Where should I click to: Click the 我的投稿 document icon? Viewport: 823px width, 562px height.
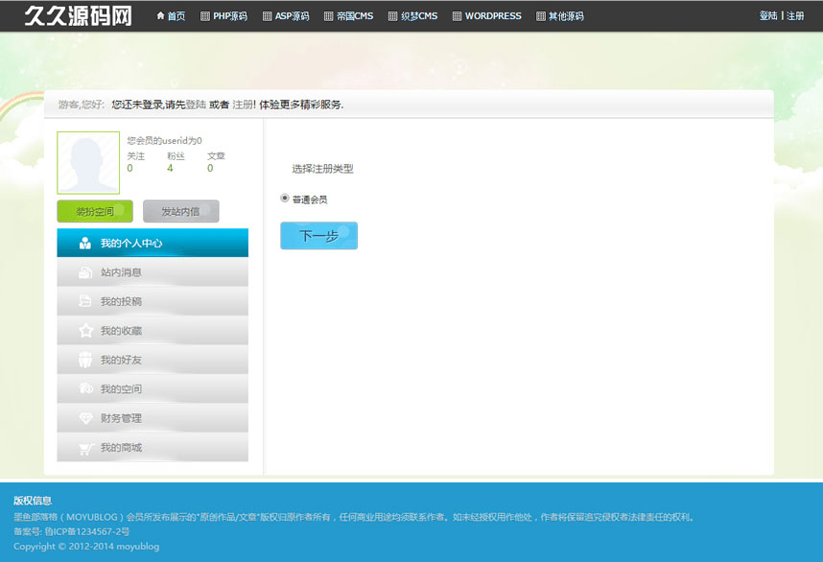(85, 302)
